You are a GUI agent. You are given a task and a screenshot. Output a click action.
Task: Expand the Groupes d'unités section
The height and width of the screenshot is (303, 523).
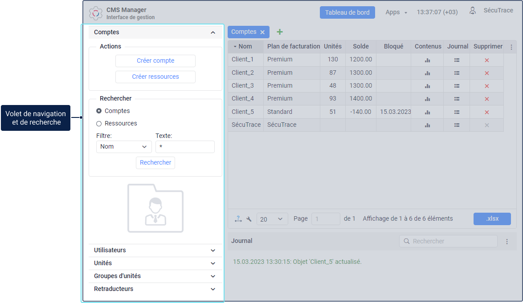pos(155,276)
